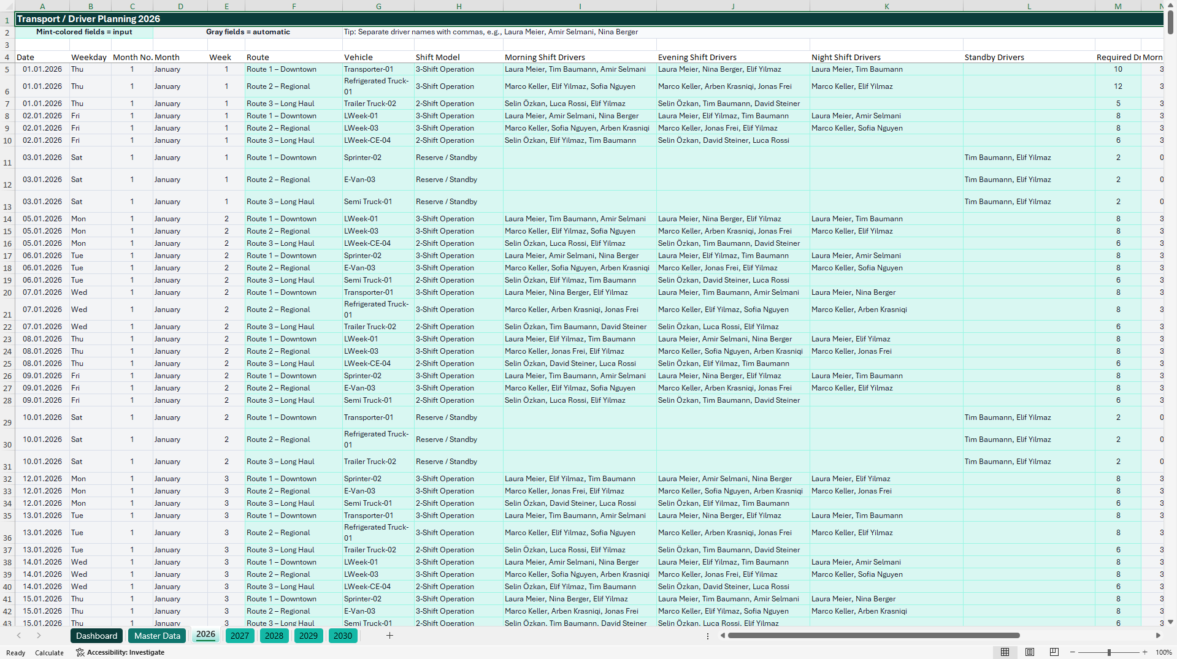Image resolution: width=1177 pixels, height=659 pixels.
Task: Switch to the 2028 sheet tab
Action: coord(274,636)
